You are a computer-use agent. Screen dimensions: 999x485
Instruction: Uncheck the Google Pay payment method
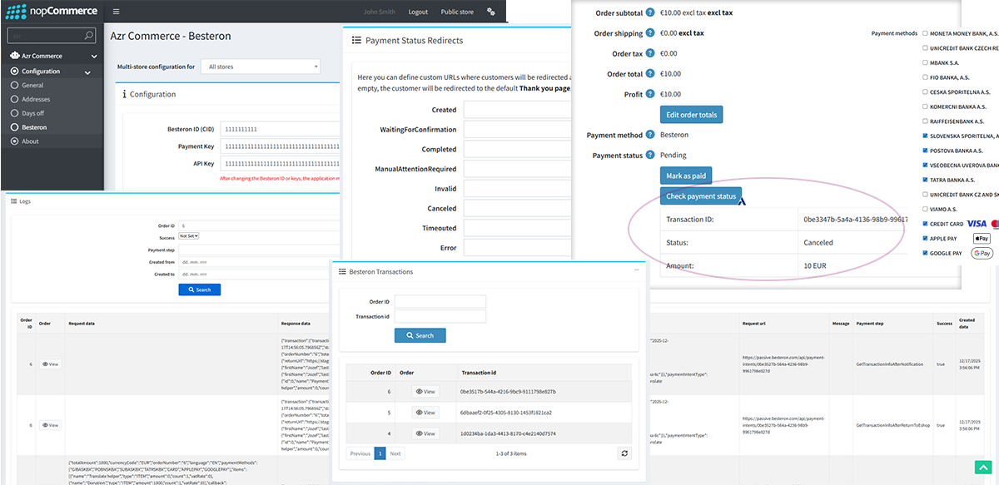coord(925,253)
